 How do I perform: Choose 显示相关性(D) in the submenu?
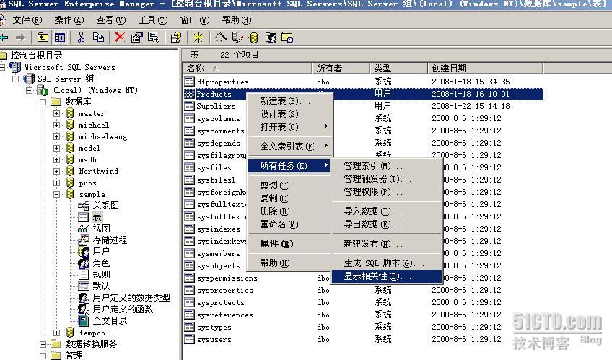[387, 276]
